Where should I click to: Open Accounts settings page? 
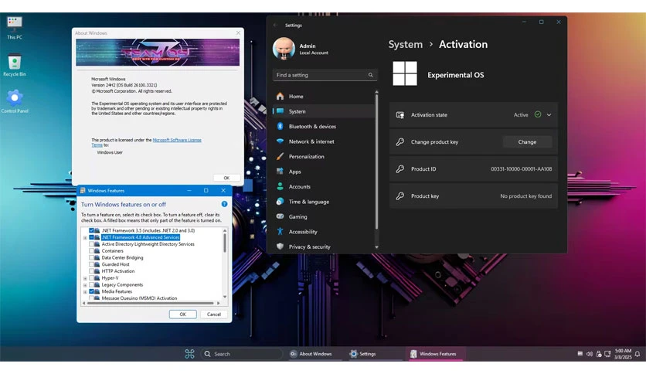(x=324, y=186)
